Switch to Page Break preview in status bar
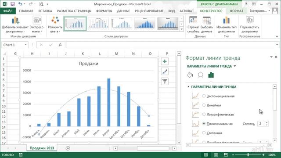The image size is (281, 158). pyautogui.click(x=226, y=155)
